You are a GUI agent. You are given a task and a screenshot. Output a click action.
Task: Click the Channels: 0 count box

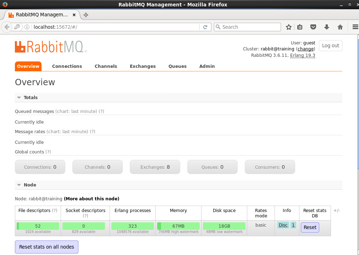98,167
